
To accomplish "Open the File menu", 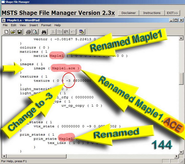I will tap(5, 25).
